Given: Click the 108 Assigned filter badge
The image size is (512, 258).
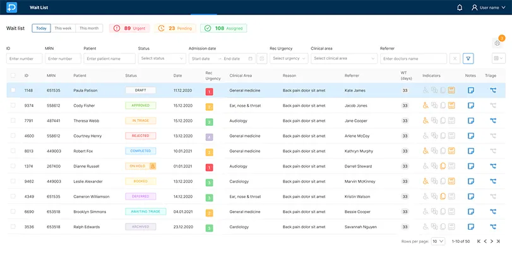Looking at the screenshot, I should pyautogui.click(x=223, y=28).
